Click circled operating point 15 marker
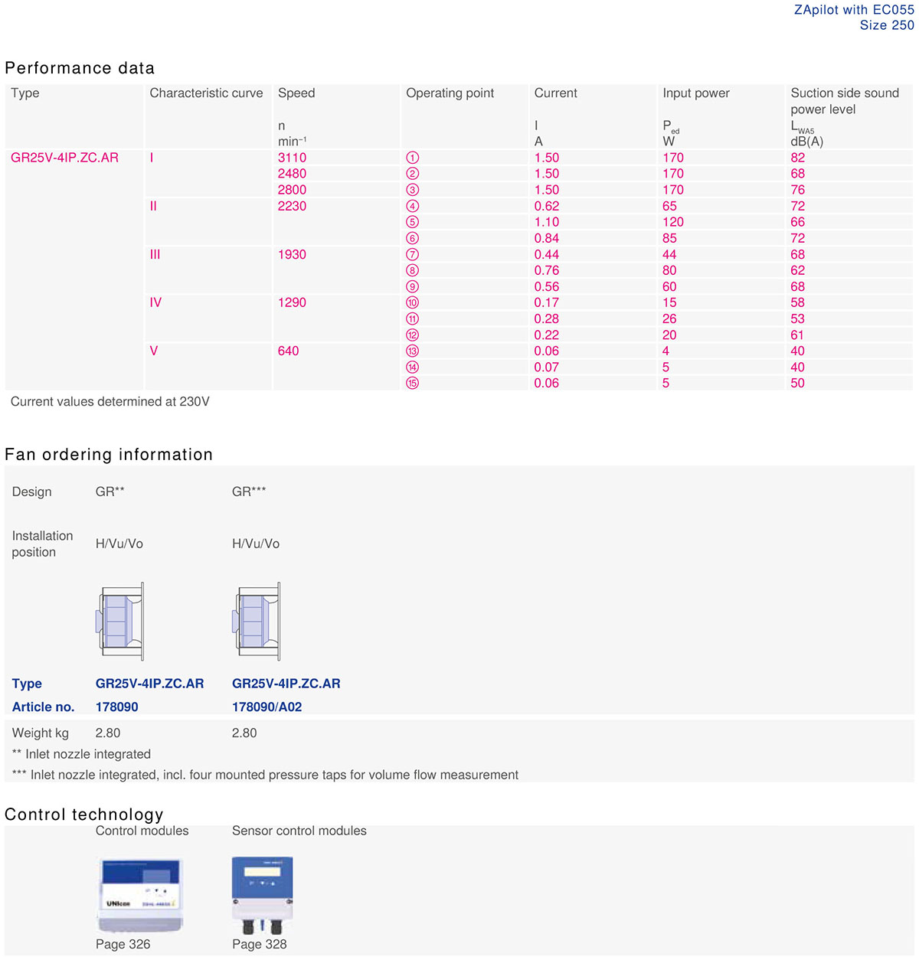Screen dimensions: 919x960 413,383
